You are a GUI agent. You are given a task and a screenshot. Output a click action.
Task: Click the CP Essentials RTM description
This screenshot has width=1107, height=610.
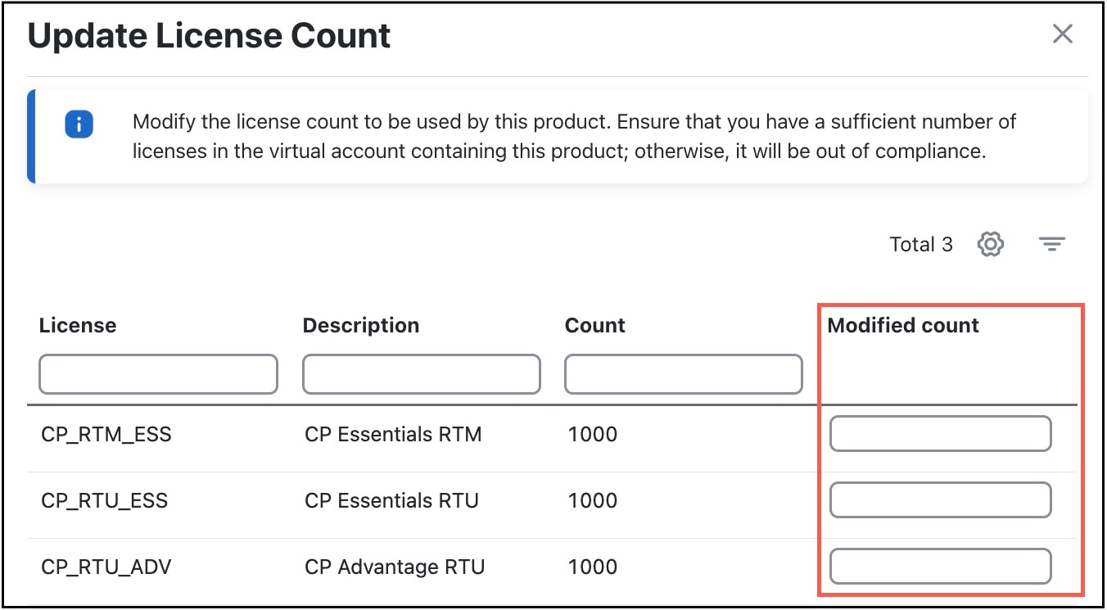point(393,434)
